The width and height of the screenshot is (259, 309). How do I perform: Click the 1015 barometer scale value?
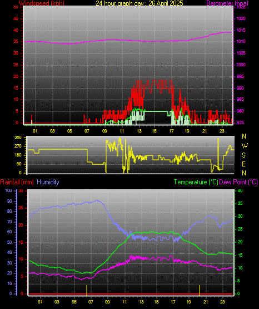pyautogui.click(x=241, y=31)
